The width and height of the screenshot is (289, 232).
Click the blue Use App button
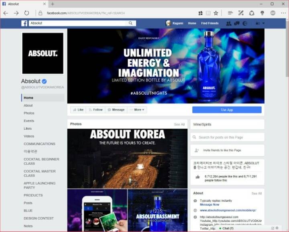(x=227, y=110)
